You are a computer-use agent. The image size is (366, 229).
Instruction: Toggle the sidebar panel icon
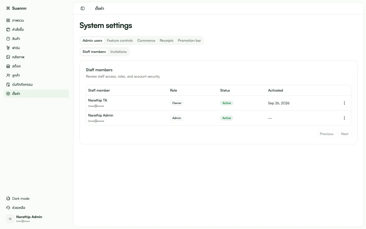click(x=83, y=8)
